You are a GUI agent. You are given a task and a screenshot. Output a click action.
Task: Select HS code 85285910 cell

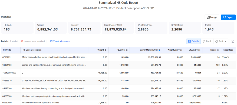pos(11,80)
